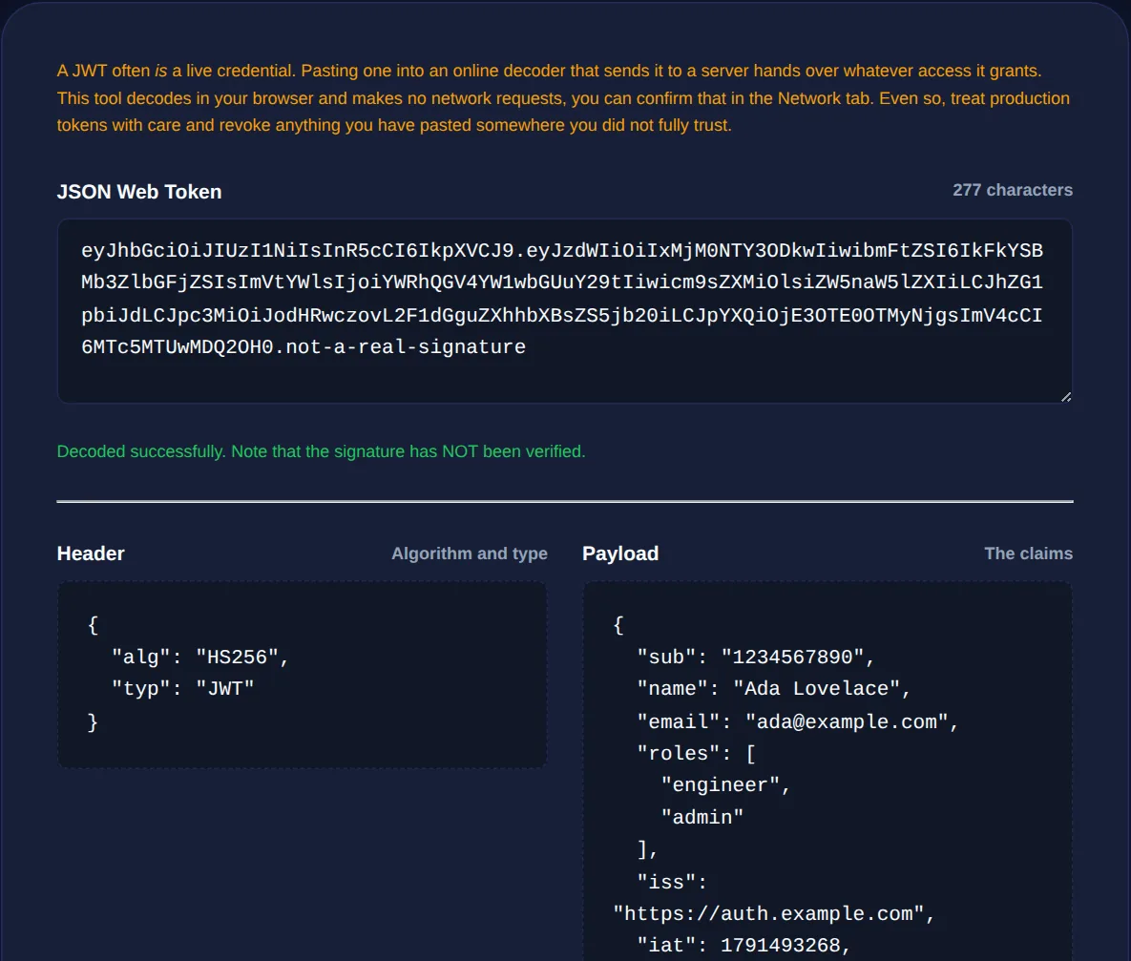Click the "Algorithm and type" caption
1131x961 pixels.
coord(470,554)
